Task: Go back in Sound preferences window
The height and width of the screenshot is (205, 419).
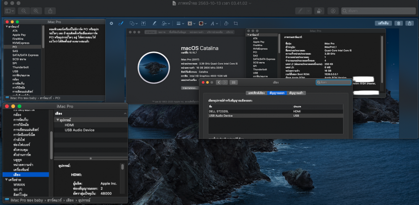Action: [219, 83]
